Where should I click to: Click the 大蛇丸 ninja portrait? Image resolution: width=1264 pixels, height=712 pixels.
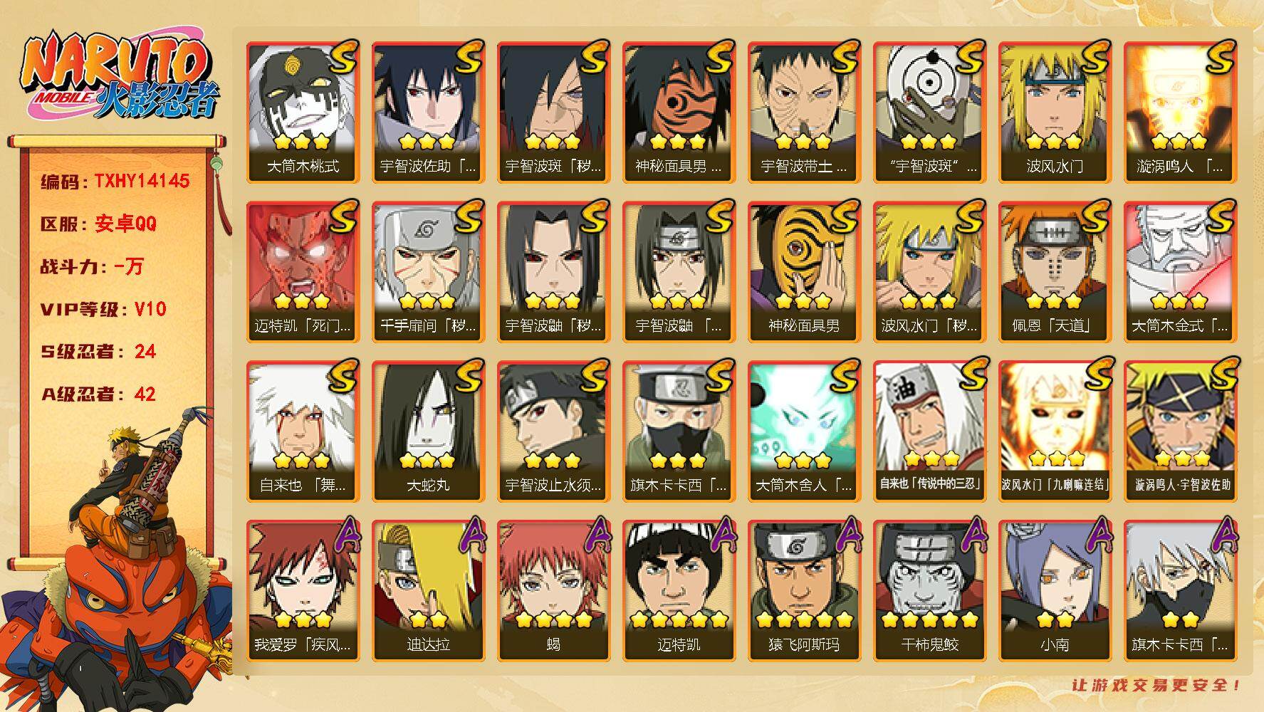tap(428, 431)
